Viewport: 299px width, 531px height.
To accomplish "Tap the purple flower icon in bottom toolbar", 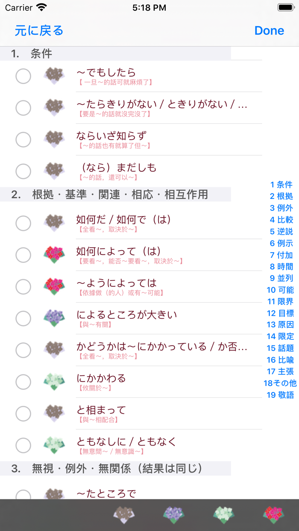I will [174, 515].
